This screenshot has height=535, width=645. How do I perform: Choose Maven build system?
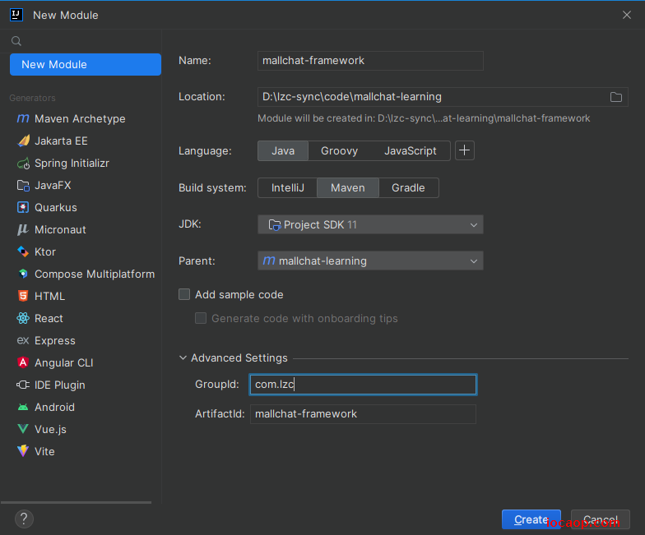click(x=347, y=187)
